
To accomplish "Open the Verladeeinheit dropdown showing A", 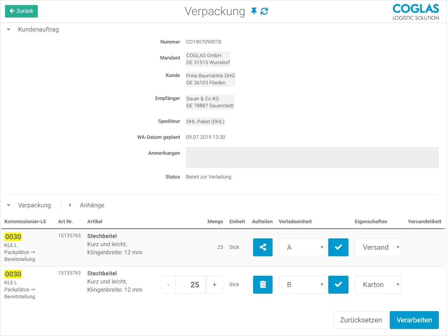I will click(302, 247).
